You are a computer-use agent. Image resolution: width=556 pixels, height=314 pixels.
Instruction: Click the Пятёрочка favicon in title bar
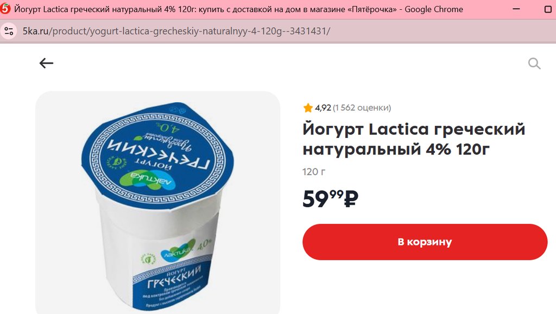coord(5,9)
